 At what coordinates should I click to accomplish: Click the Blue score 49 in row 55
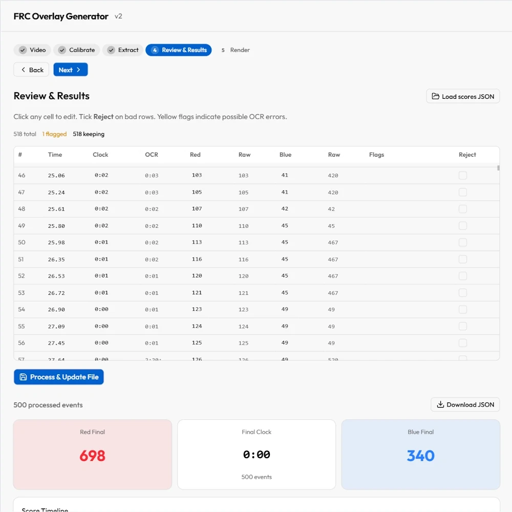[x=285, y=326]
